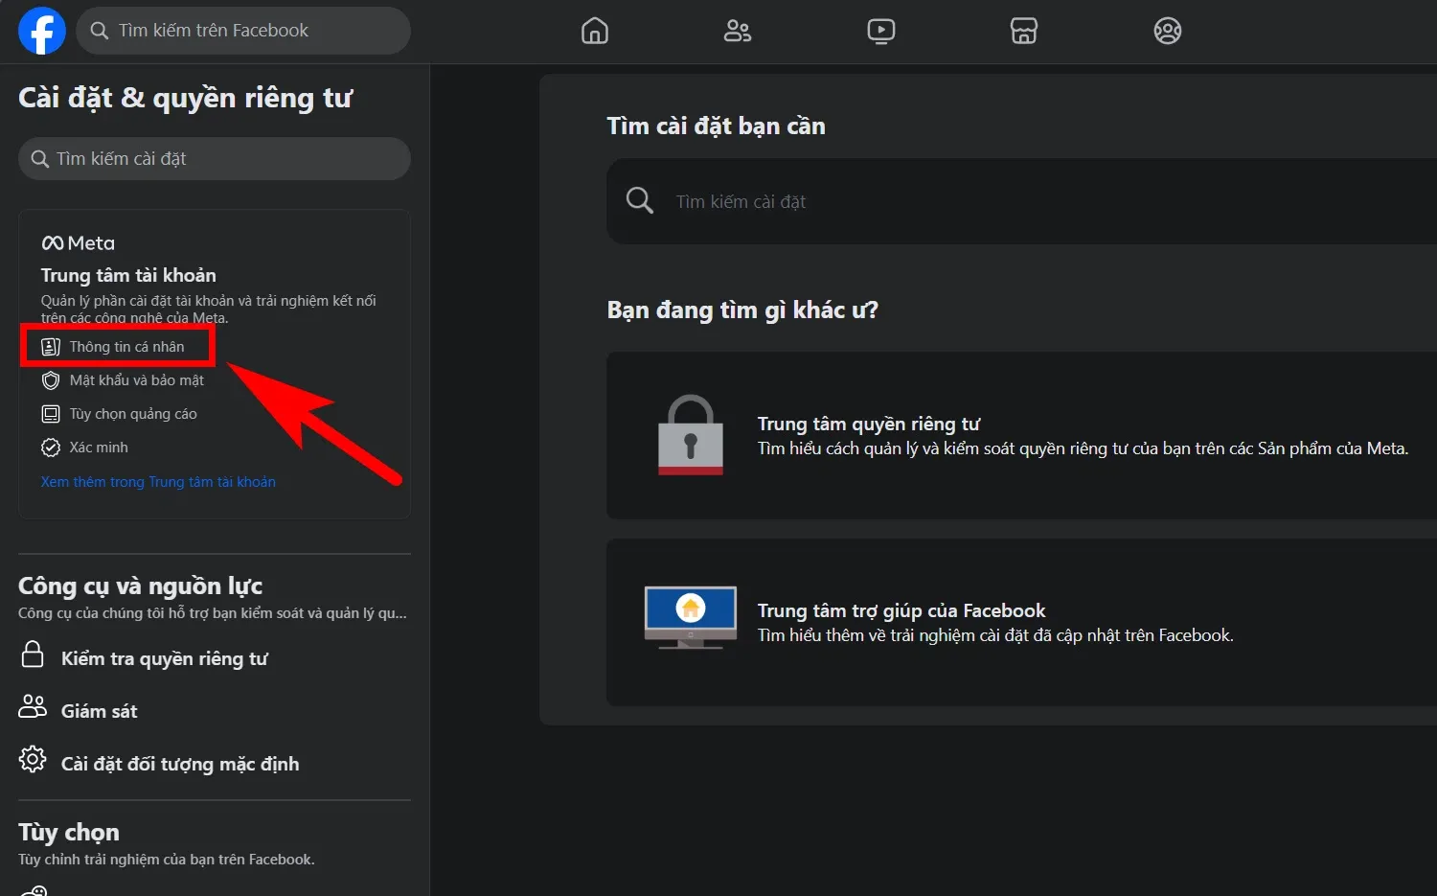
Task: Click the lock icon beside Kiểm tra quyền riêng tư
Action: (33, 655)
